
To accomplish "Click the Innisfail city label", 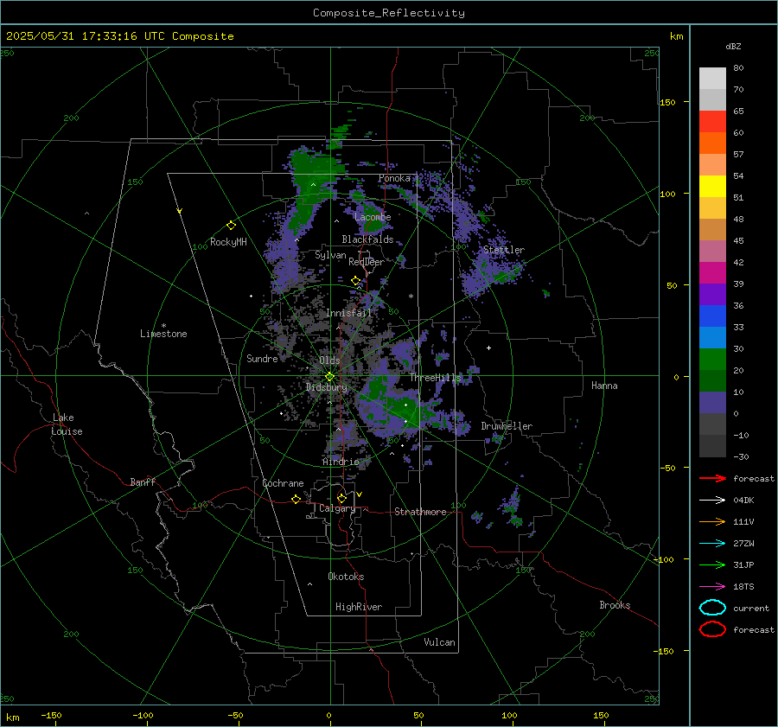I will [349, 313].
